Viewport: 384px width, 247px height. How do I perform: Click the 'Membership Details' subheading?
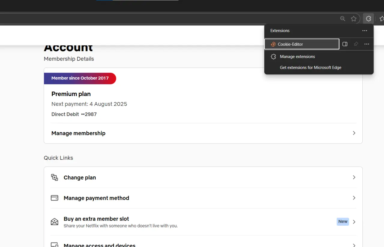coord(69,59)
